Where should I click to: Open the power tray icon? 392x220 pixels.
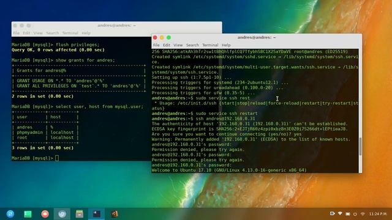click(355, 214)
